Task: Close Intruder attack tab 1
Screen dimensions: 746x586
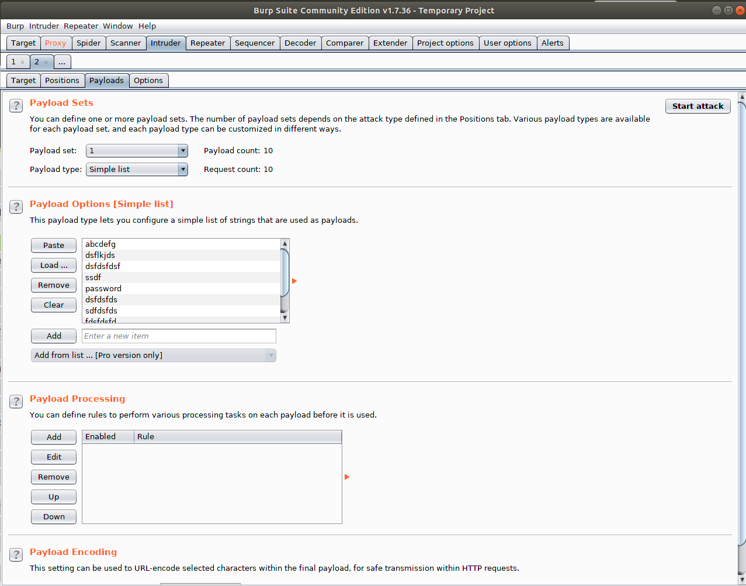Action: 22,62
